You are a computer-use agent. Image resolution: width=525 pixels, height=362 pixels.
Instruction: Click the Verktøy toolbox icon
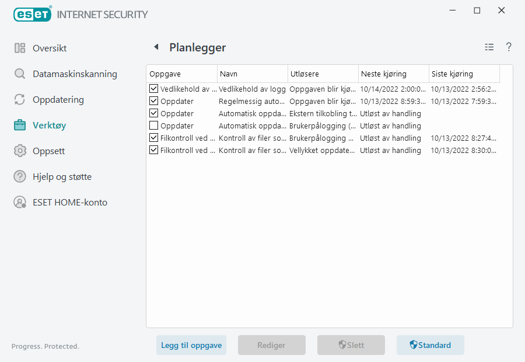point(19,125)
